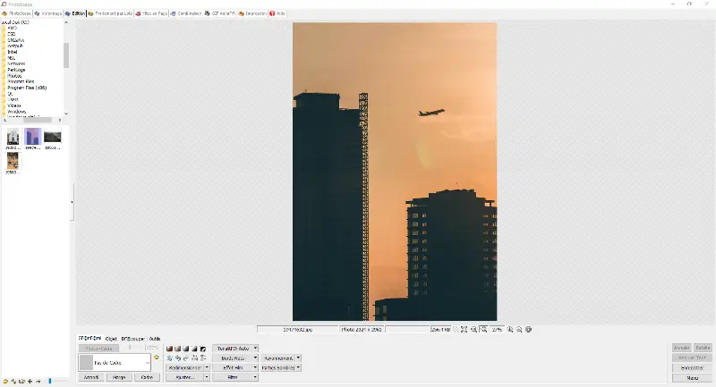Open the Traitement par Lots tab
The image size is (716, 387).
pyautogui.click(x=110, y=13)
